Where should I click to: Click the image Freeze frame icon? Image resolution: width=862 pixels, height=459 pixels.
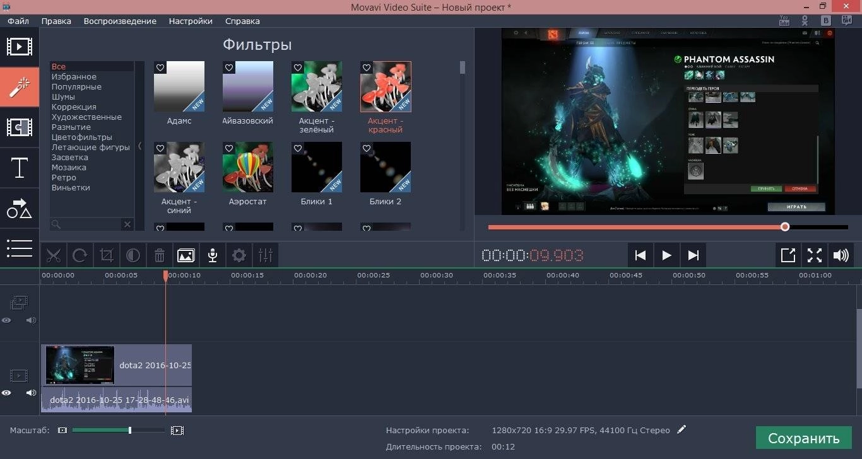186,255
